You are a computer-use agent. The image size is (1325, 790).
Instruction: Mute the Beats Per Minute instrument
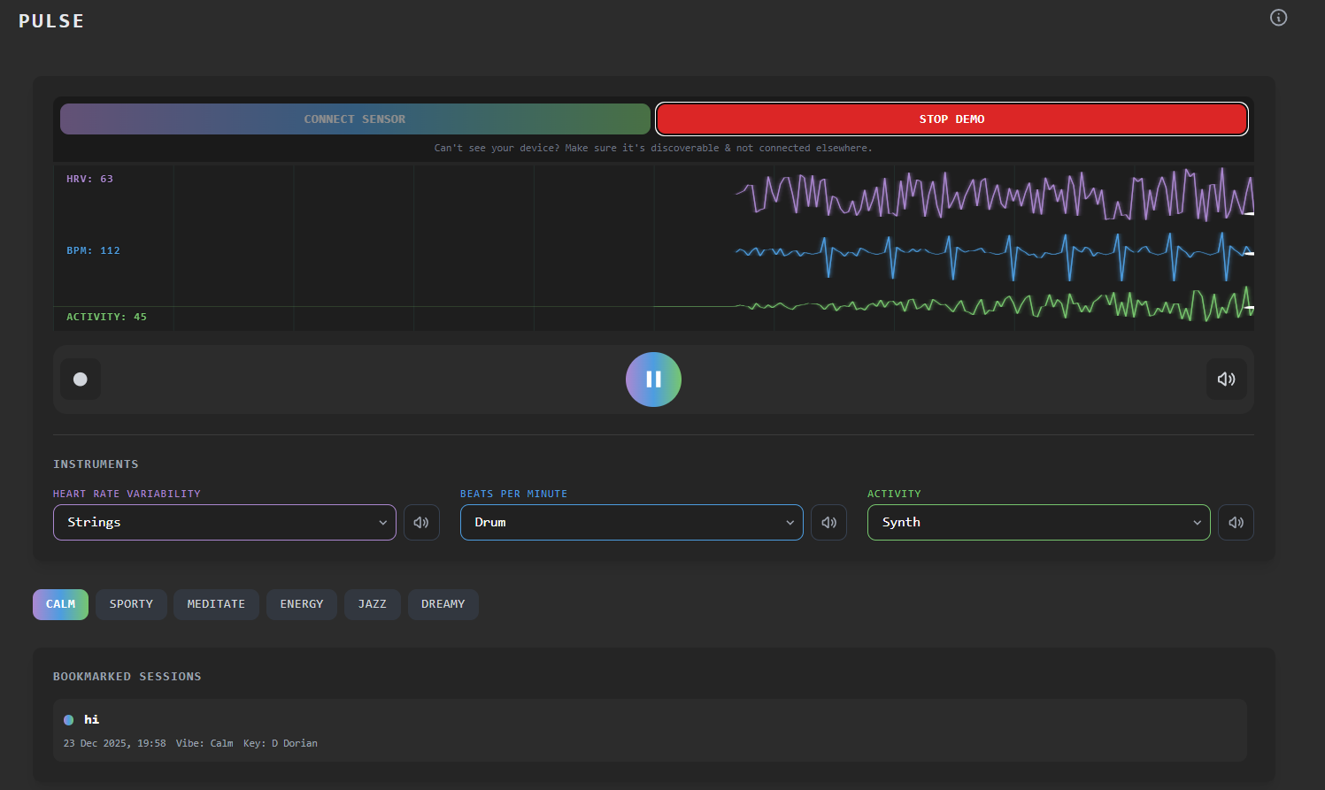point(828,523)
